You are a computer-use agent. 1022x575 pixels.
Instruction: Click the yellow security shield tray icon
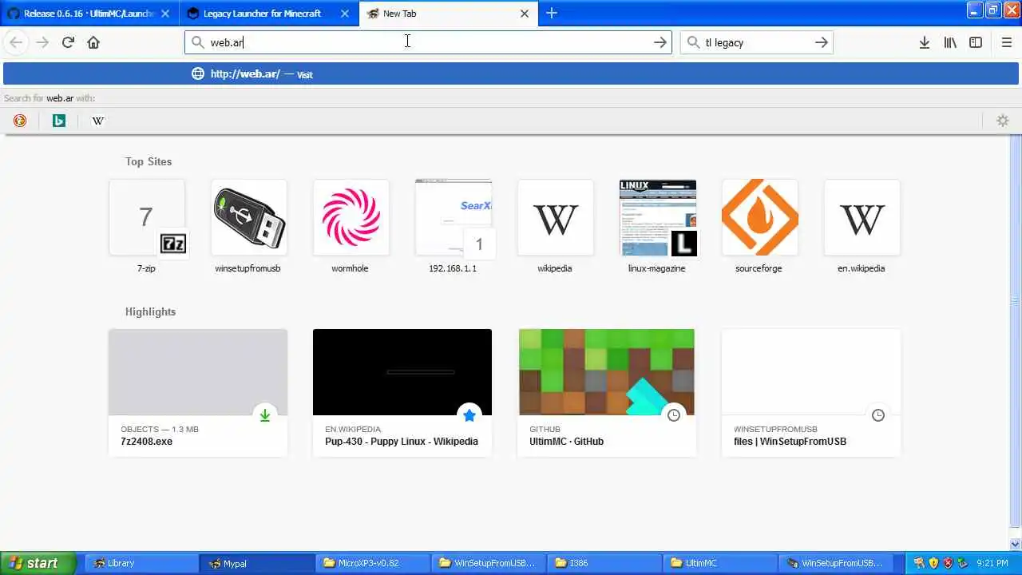point(933,563)
